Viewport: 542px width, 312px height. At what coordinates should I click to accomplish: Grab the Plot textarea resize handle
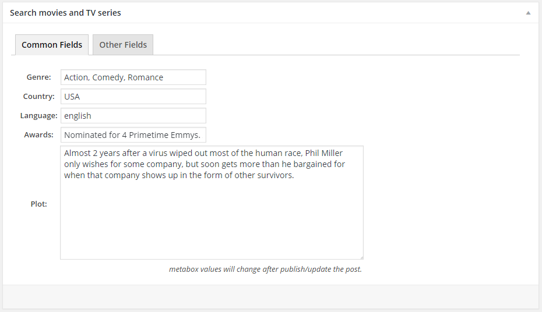[x=361, y=257]
